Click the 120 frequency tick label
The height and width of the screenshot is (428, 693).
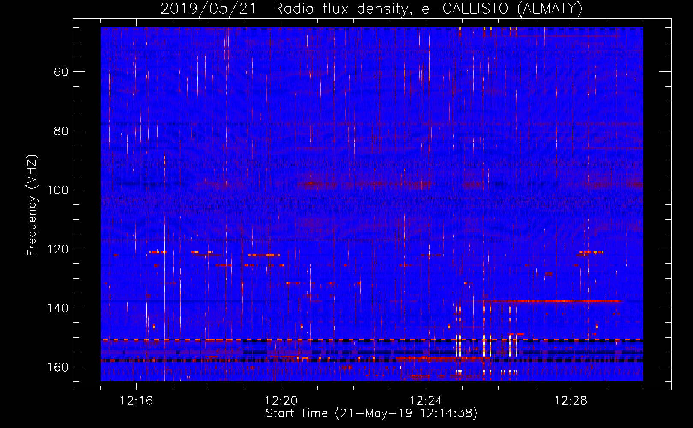(x=57, y=249)
